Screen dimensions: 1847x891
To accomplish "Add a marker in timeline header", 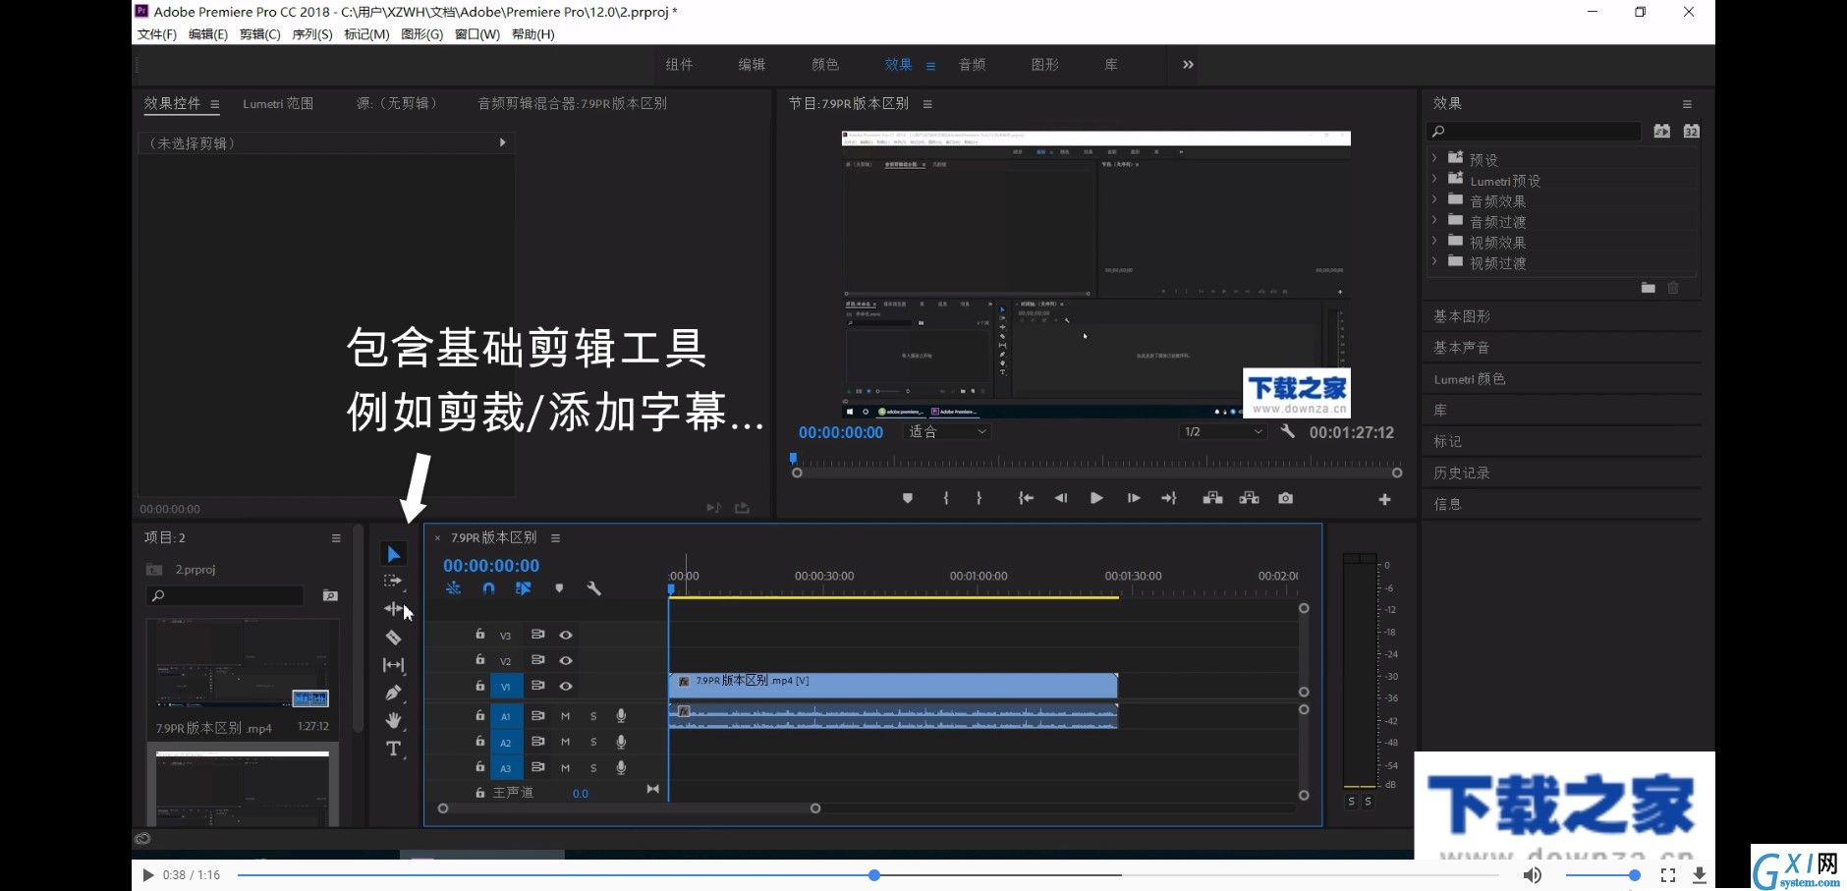I will tap(559, 588).
